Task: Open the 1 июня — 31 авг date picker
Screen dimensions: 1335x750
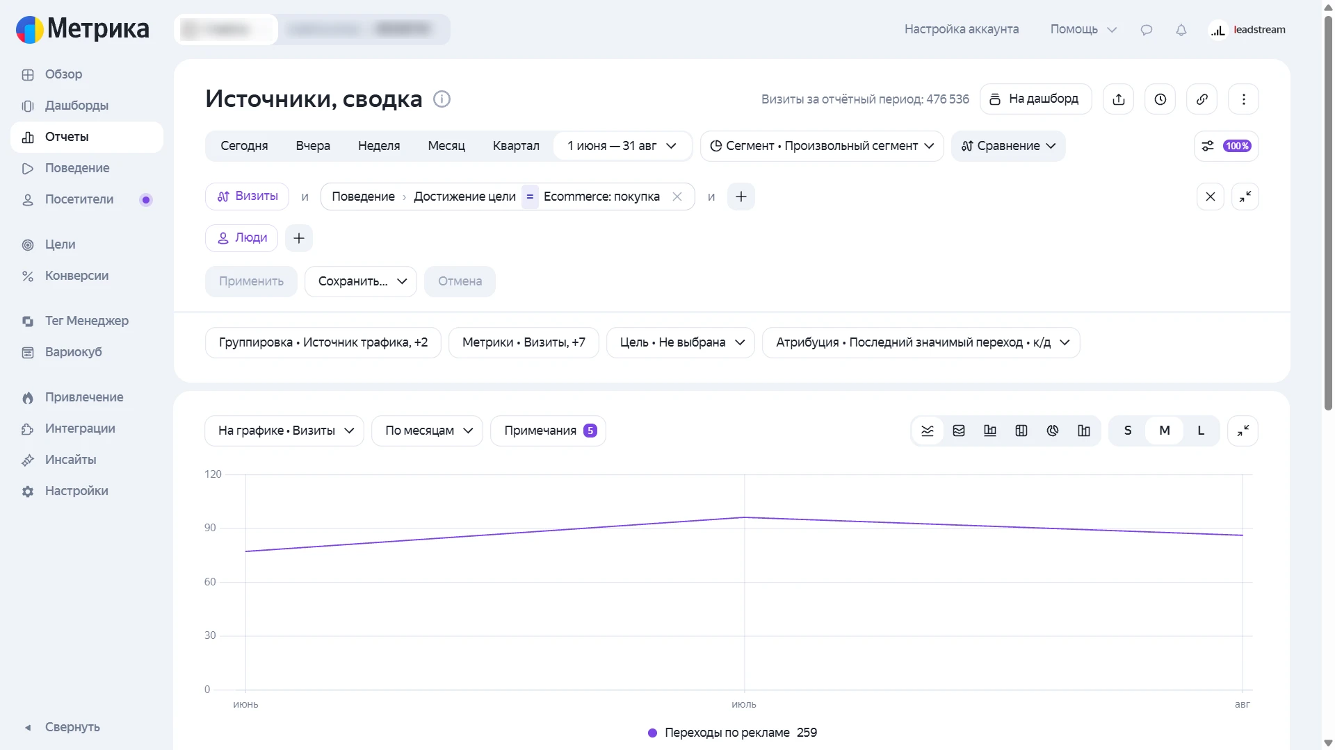Action: (622, 146)
